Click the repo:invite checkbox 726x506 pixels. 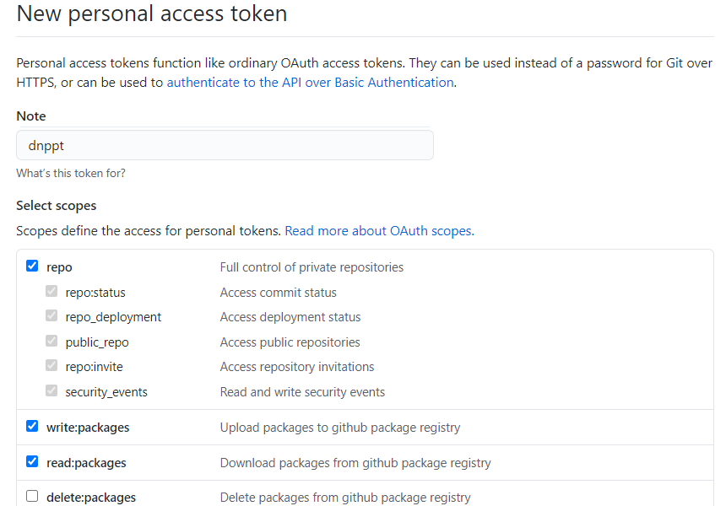pos(51,365)
